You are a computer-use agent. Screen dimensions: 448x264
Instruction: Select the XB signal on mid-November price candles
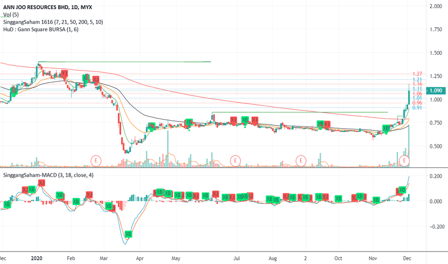click(x=386, y=129)
